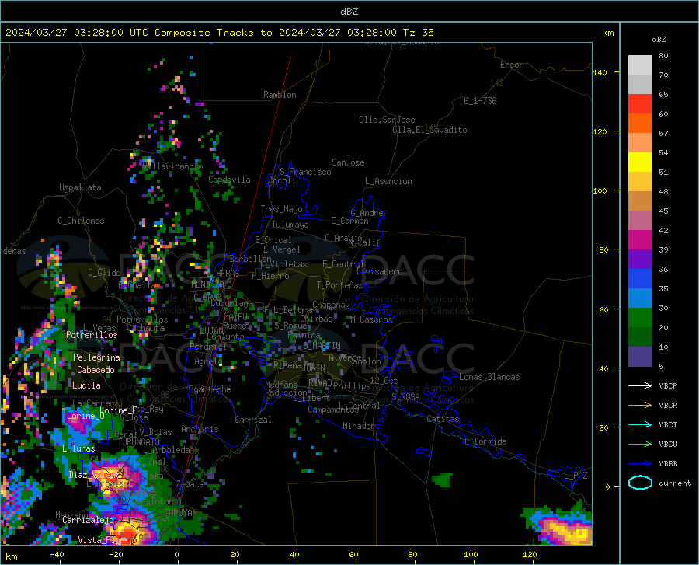This screenshot has width=699, height=565.
Task: Click the Lomas_Blancas map label
Action: pos(489,377)
